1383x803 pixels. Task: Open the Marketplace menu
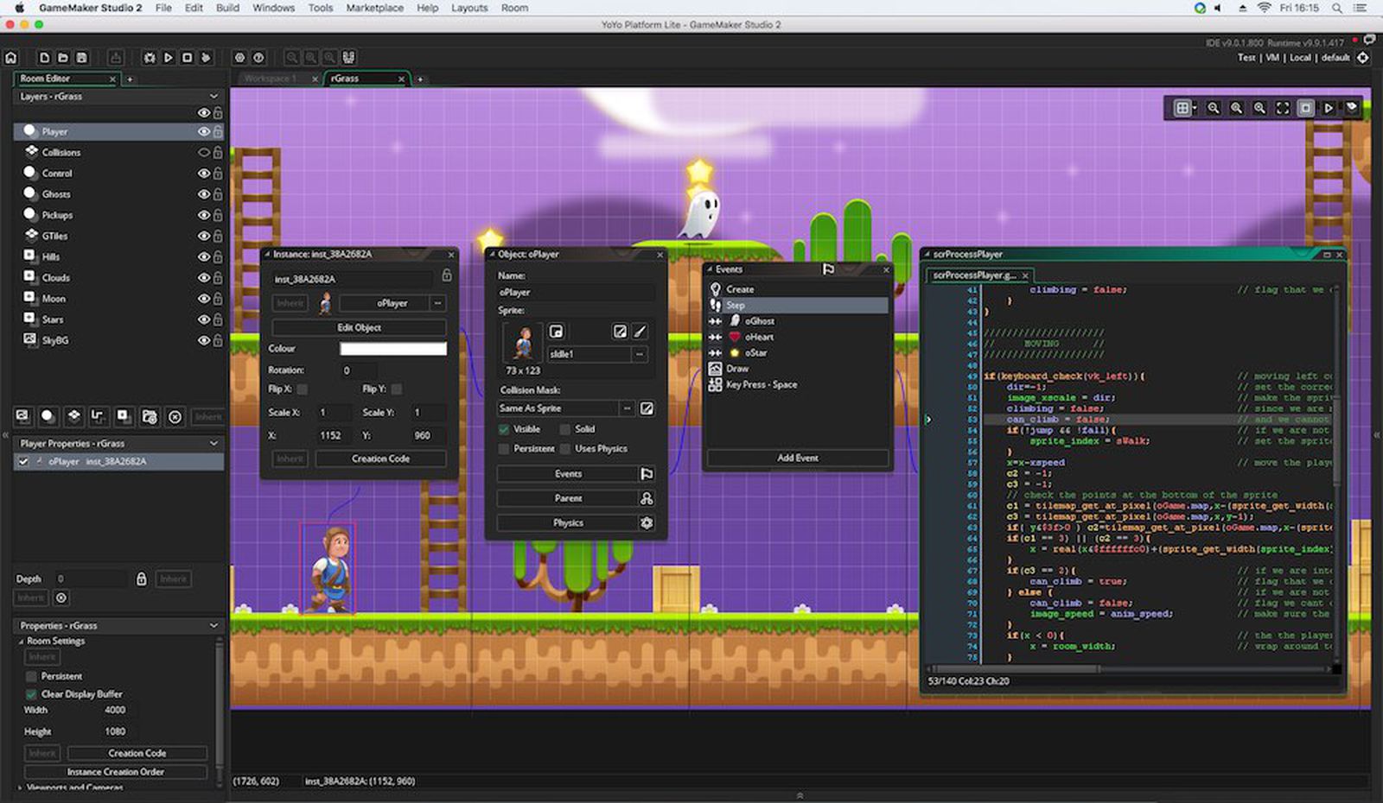click(x=375, y=8)
